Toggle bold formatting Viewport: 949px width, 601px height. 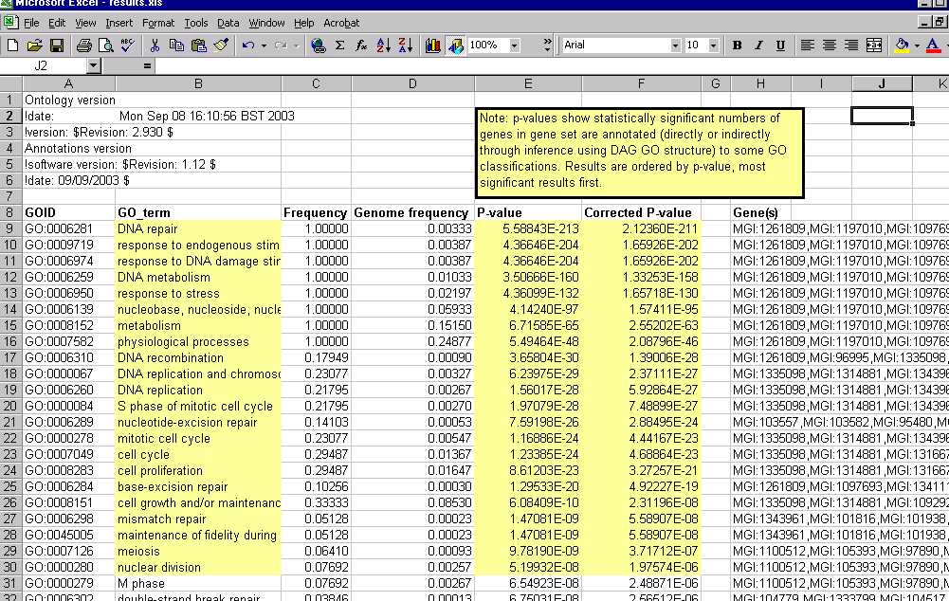tap(738, 46)
